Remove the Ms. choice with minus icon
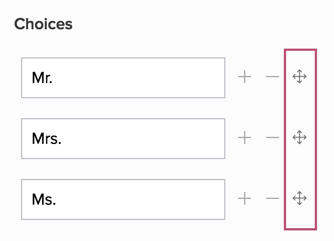 (x=273, y=198)
